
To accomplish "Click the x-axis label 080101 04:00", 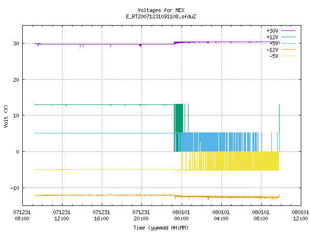I will (221, 216).
